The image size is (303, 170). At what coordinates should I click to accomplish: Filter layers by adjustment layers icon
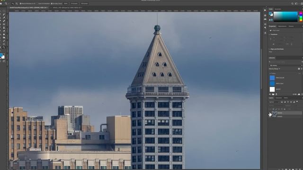click(x=285, y=102)
